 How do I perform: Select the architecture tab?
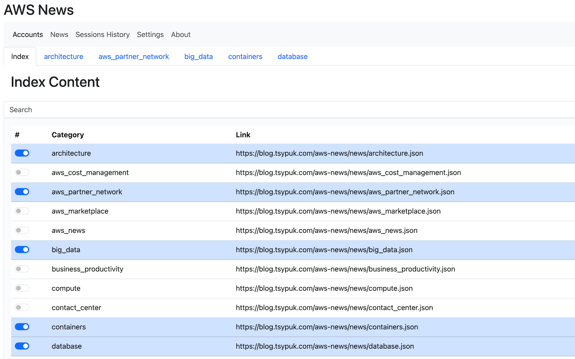[x=63, y=56]
